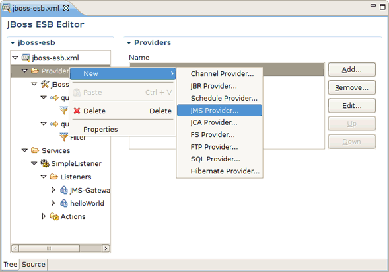Select JMS Provider... menu item
Viewport: 389px width, 272px height.
click(x=219, y=110)
